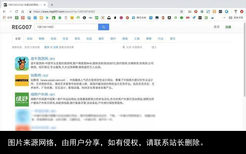The image size is (246, 154).
Task: Switch to the 教育 tab
Action: tap(149, 38)
